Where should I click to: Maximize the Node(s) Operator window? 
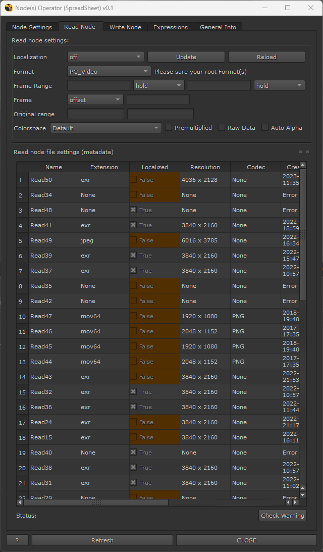[x=288, y=8]
